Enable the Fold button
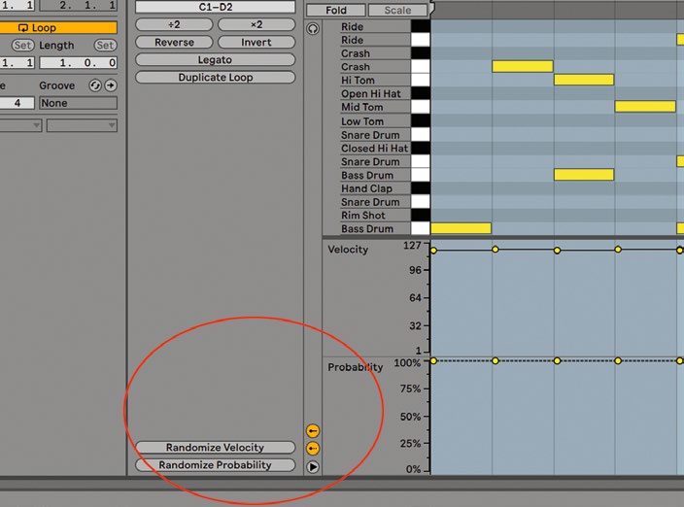Screen dimensions: 684x507 336,10
